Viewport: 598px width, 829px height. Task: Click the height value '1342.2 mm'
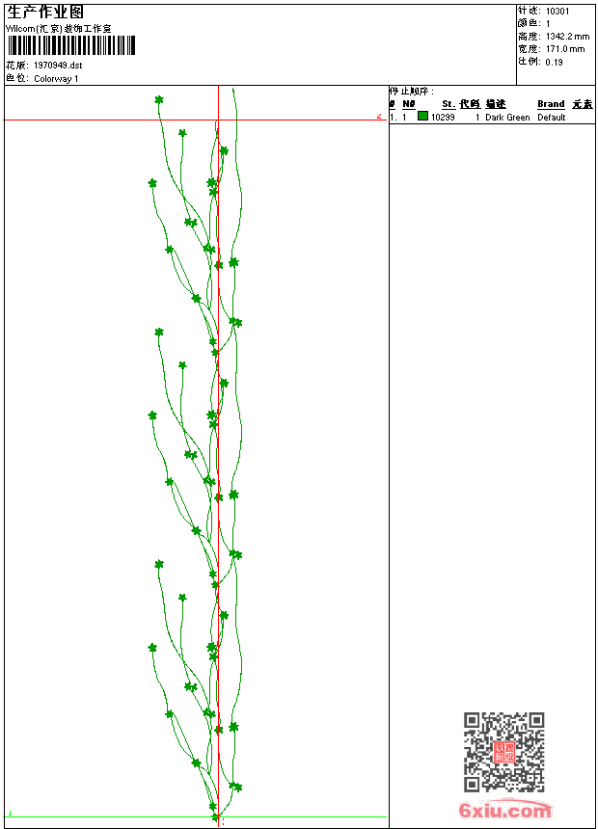tap(567, 37)
